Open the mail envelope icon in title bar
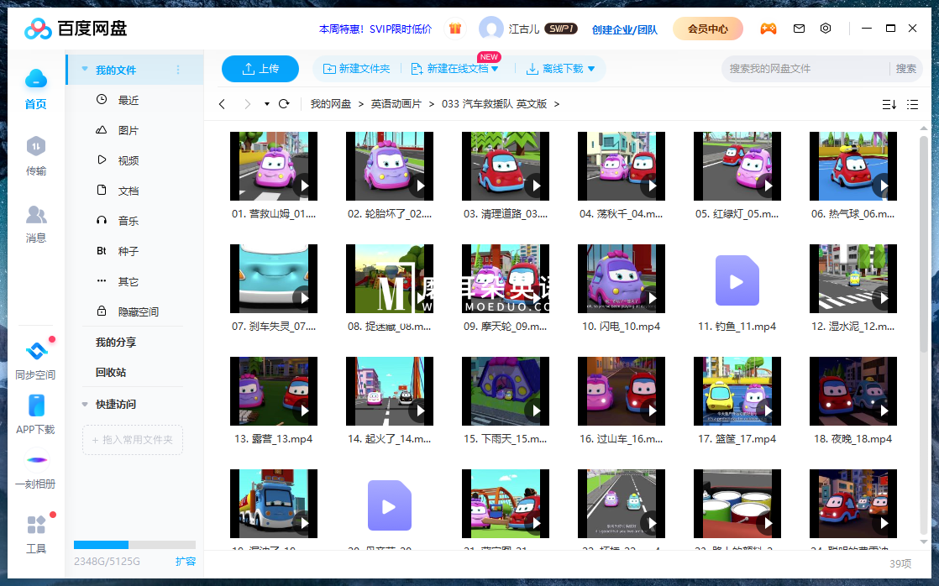The height and width of the screenshot is (586, 939). 799,29
